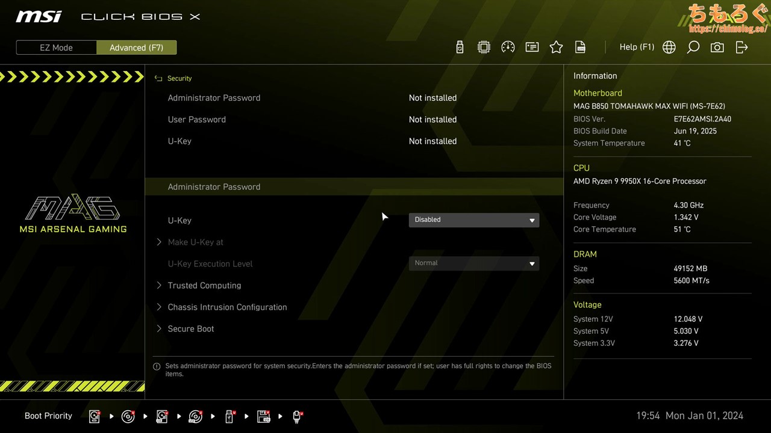Open the LOG file icon
Image resolution: width=771 pixels, height=433 pixels.
[x=580, y=48]
